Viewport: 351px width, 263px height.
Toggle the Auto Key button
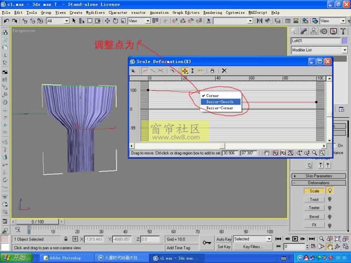(224, 239)
